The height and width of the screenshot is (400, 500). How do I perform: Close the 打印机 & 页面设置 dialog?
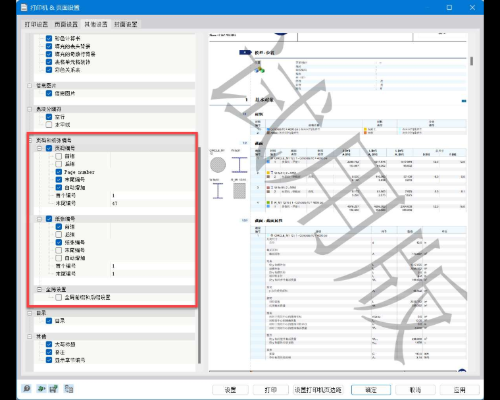(x=472, y=7)
